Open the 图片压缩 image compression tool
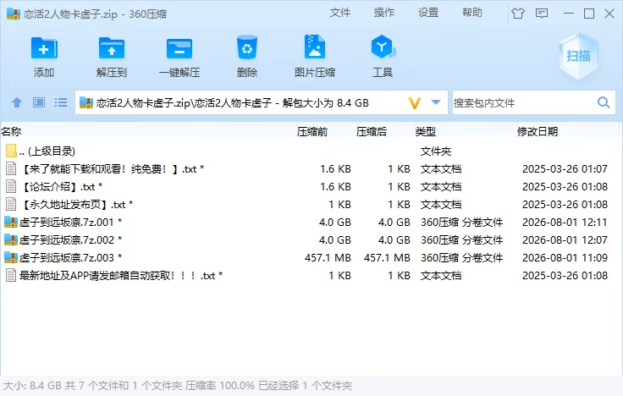 point(314,47)
